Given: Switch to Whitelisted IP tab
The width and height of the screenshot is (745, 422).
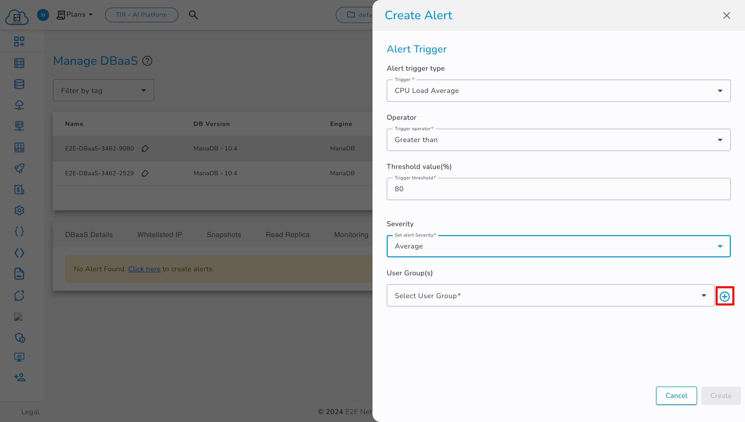Looking at the screenshot, I should tap(159, 235).
